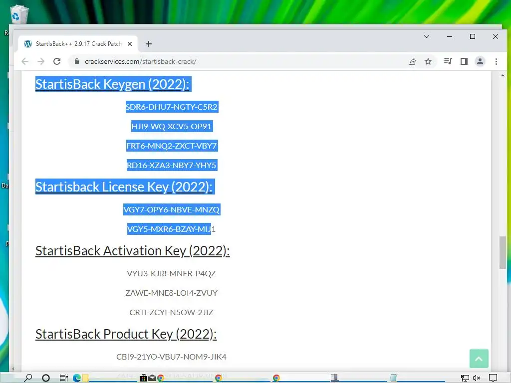Click the muted volume tray icon
This screenshot has height=383, width=511.
point(477,378)
